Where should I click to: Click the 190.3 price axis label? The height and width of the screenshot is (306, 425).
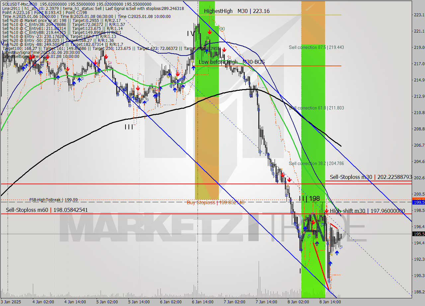tap(419, 275)
